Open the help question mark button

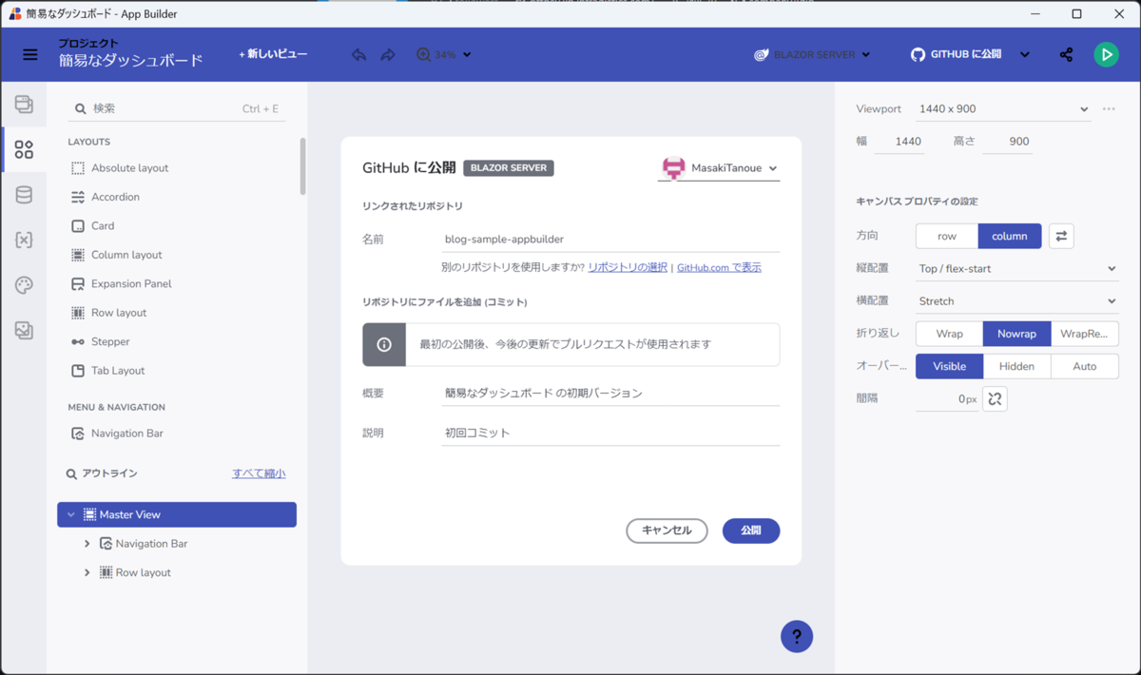pos(797,637)
